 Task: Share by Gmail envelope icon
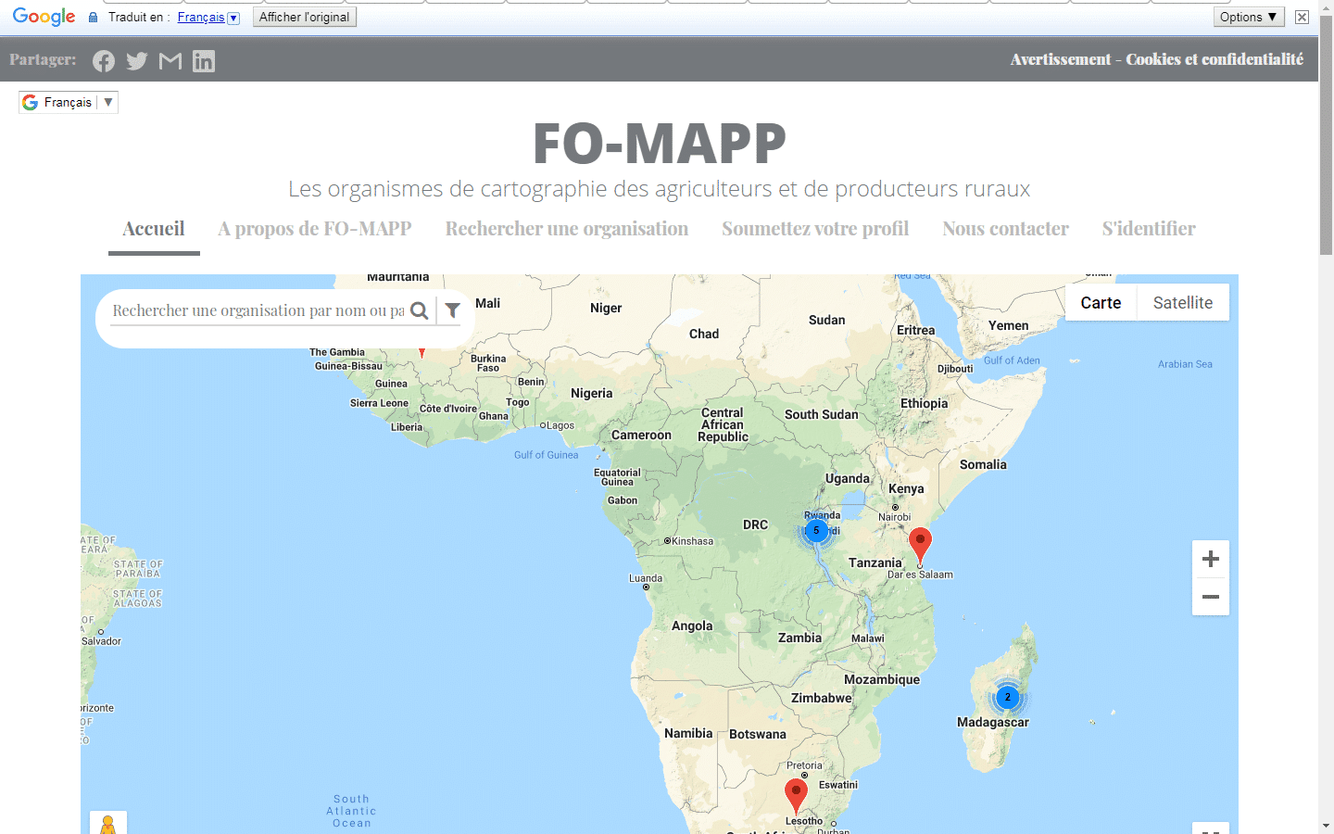coord(170,61)
